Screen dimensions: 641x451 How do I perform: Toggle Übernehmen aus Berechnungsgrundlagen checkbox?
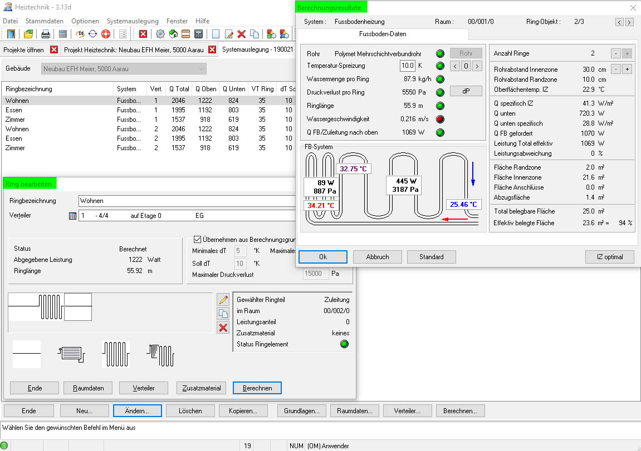198,240
